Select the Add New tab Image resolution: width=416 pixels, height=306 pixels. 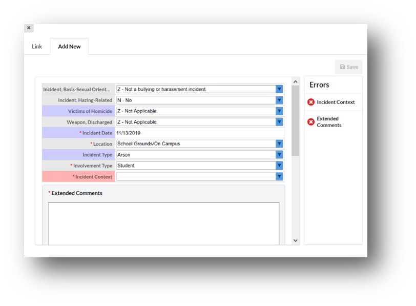(x=69, y=47)
